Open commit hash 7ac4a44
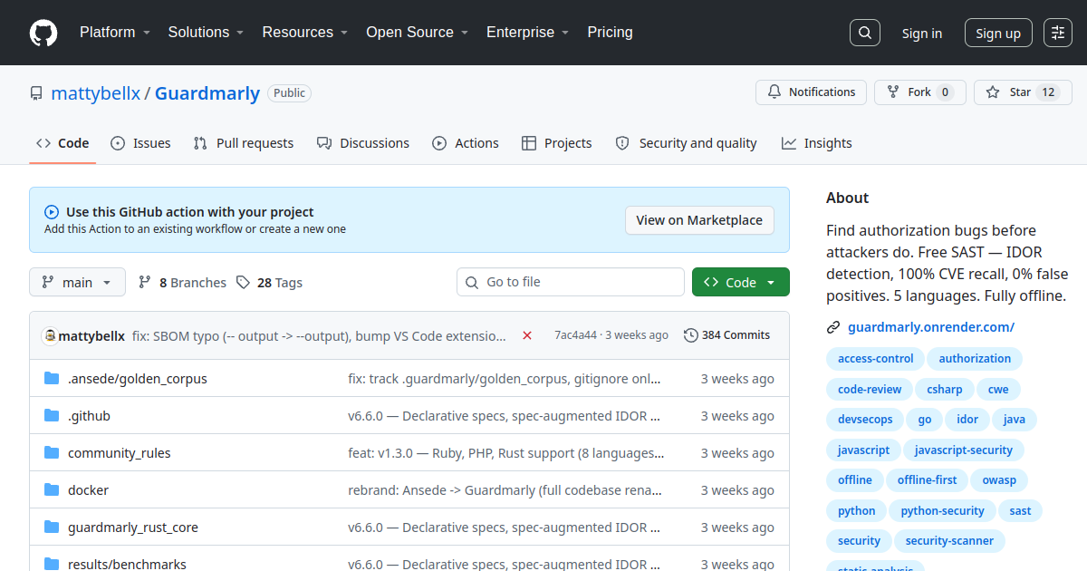The image size is (1087, 571). tap(576, 335)
